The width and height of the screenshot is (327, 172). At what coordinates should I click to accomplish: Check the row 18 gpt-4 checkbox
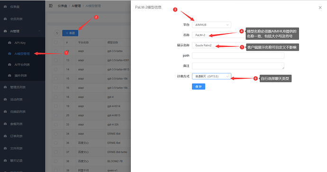click(55, 97)
